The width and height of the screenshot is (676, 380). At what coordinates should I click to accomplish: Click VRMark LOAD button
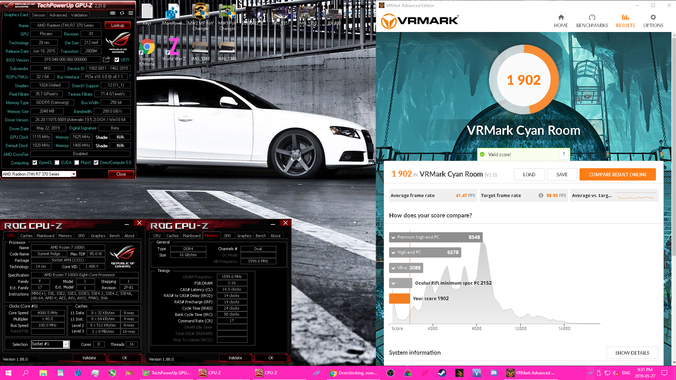[529, 175]
